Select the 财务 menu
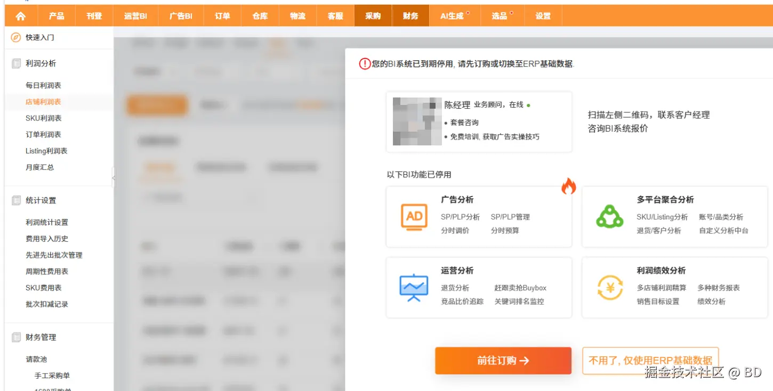Screen dimensions: 773x391 [x=410, y=16]
